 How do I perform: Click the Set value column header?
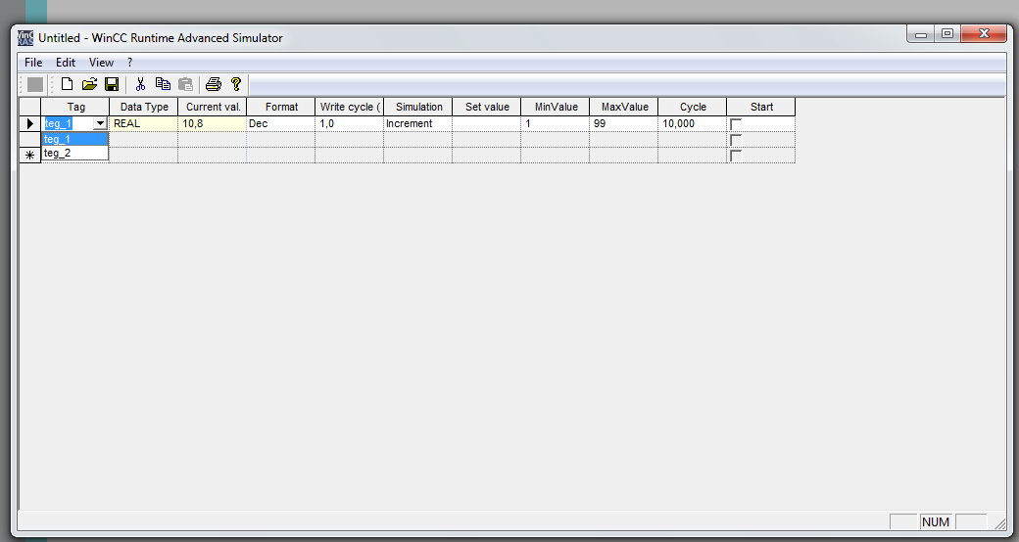coord(487,107)
